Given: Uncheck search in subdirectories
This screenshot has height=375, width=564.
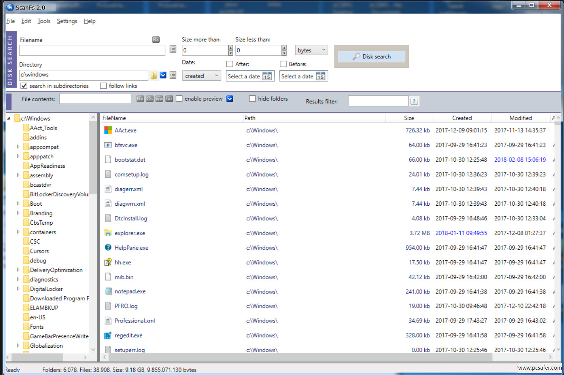Looking at the screenshot, I should coord(24,86).
